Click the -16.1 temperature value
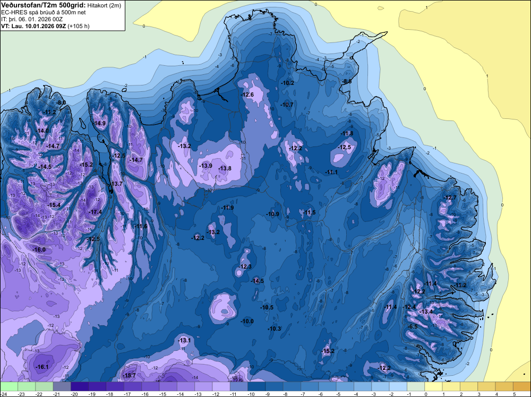This screenshot has height=397, width=531. point(42,367)
